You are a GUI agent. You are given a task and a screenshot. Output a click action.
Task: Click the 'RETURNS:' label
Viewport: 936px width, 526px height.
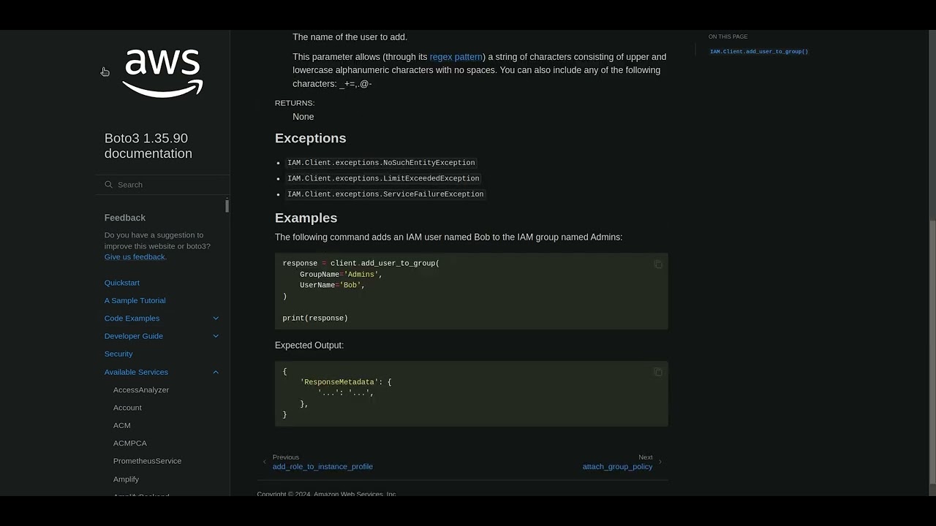pyautogui.click(x=295, y=103)
